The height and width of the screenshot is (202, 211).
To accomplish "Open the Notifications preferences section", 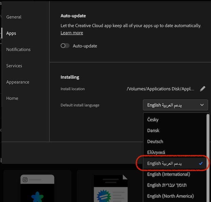I will (x=18, y=49).
